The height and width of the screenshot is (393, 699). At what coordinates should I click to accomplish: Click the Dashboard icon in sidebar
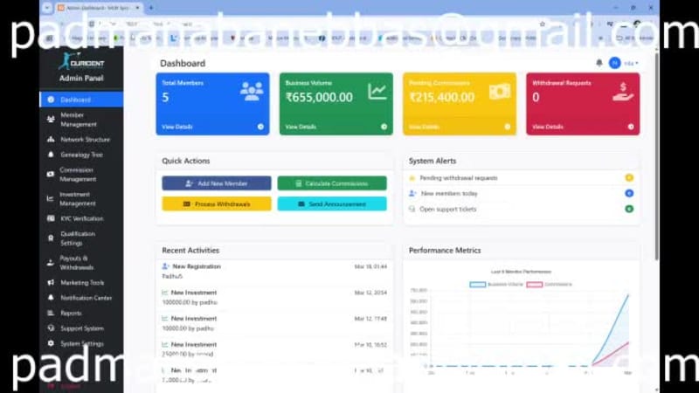(51, 100)
